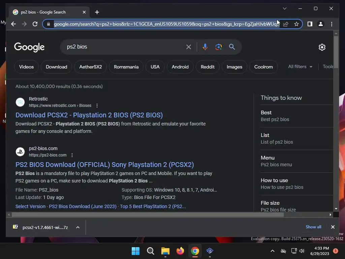Click the horizontal scrollbar thumb
The width and height of the screenshot is (345, 259).
point(148,214)
